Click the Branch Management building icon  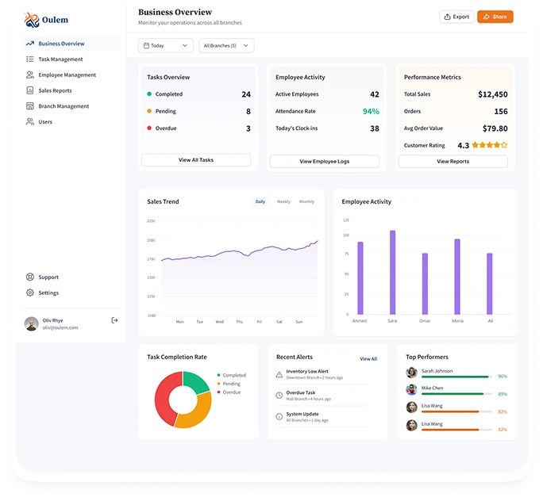[x=30, y=106]
